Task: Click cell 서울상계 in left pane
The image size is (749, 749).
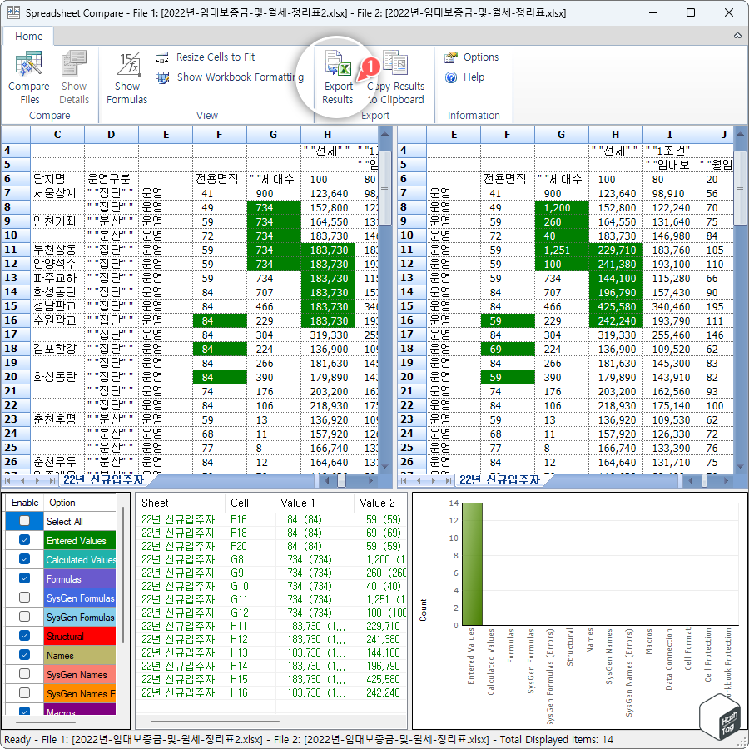Action: (x=57, y=193)
